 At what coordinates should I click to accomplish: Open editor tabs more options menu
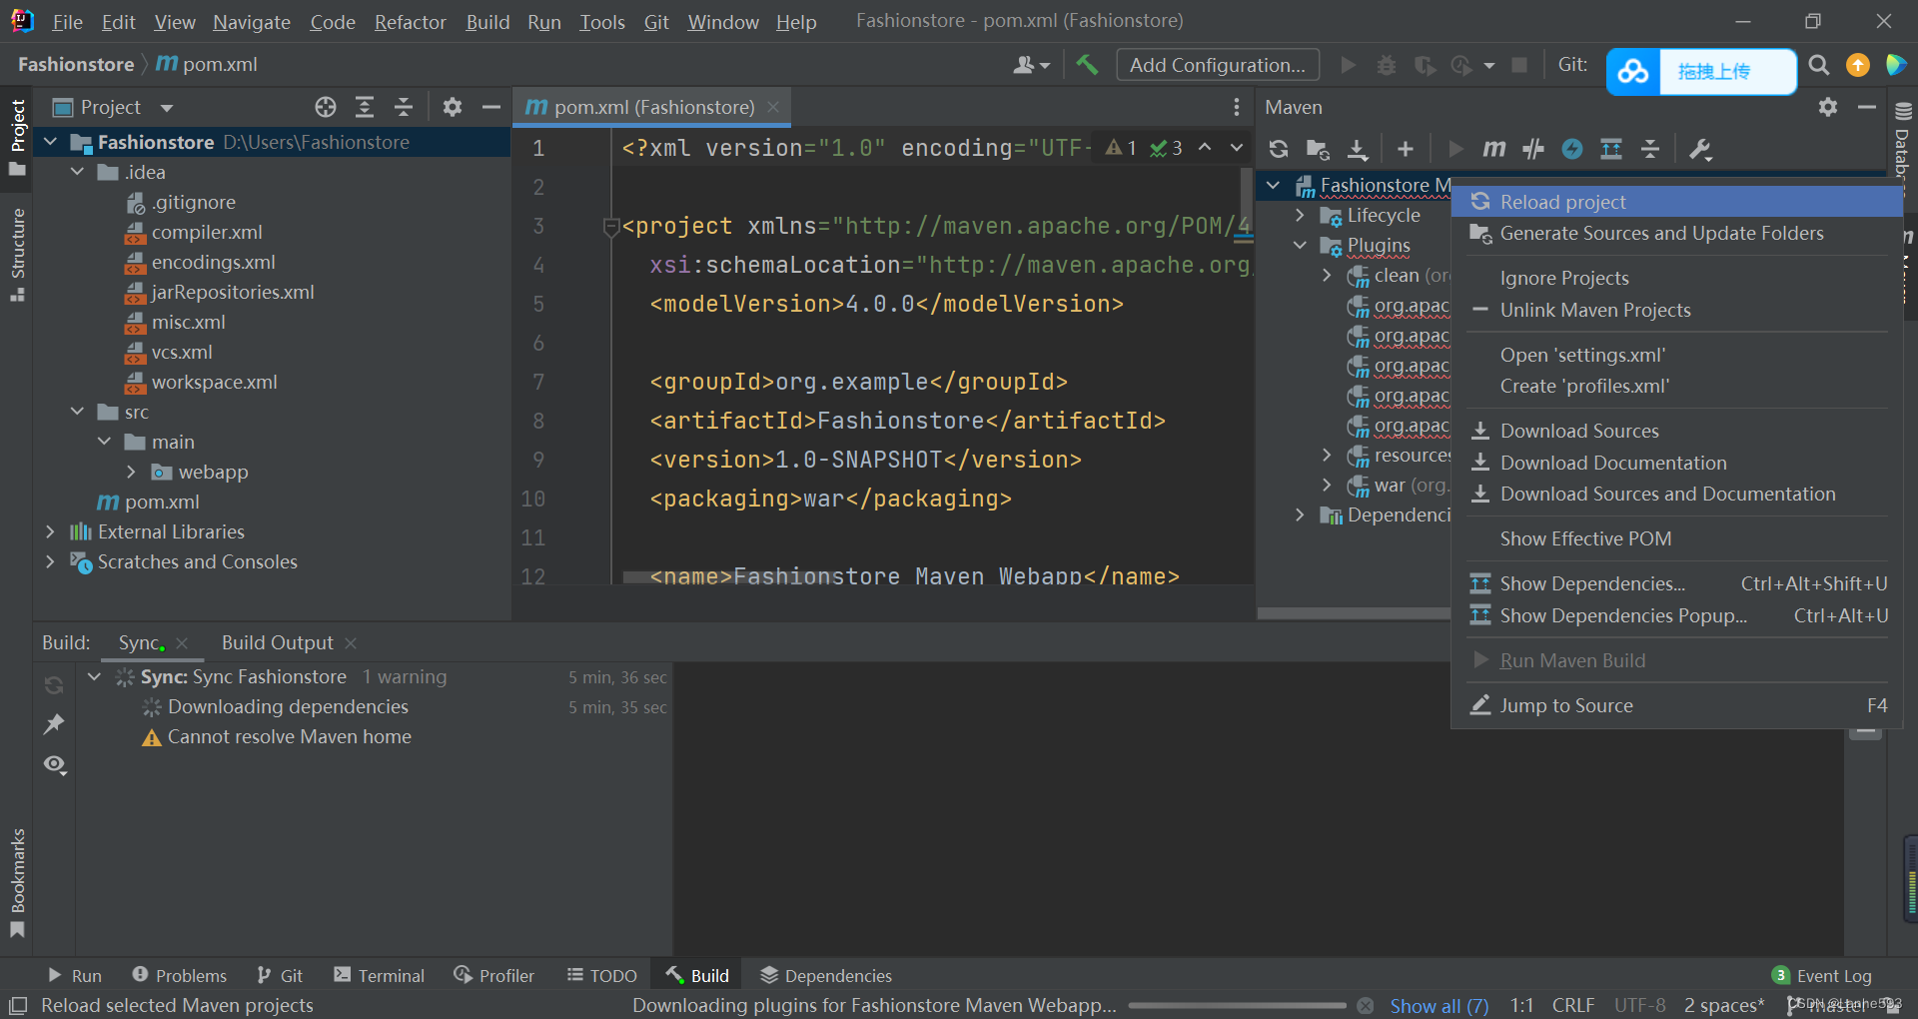pos(1237,107)
